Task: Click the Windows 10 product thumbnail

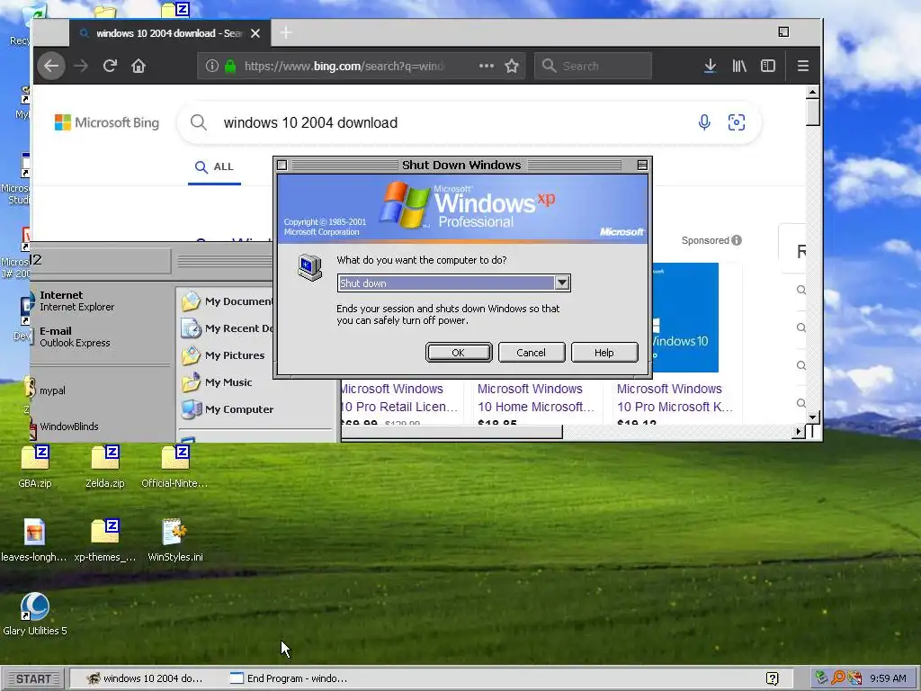Action: pyautogui.click(x=684, y=318)
